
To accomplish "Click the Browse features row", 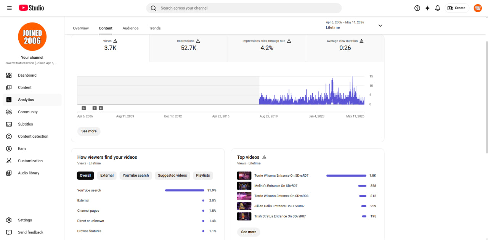I will [x=147, y=231].
